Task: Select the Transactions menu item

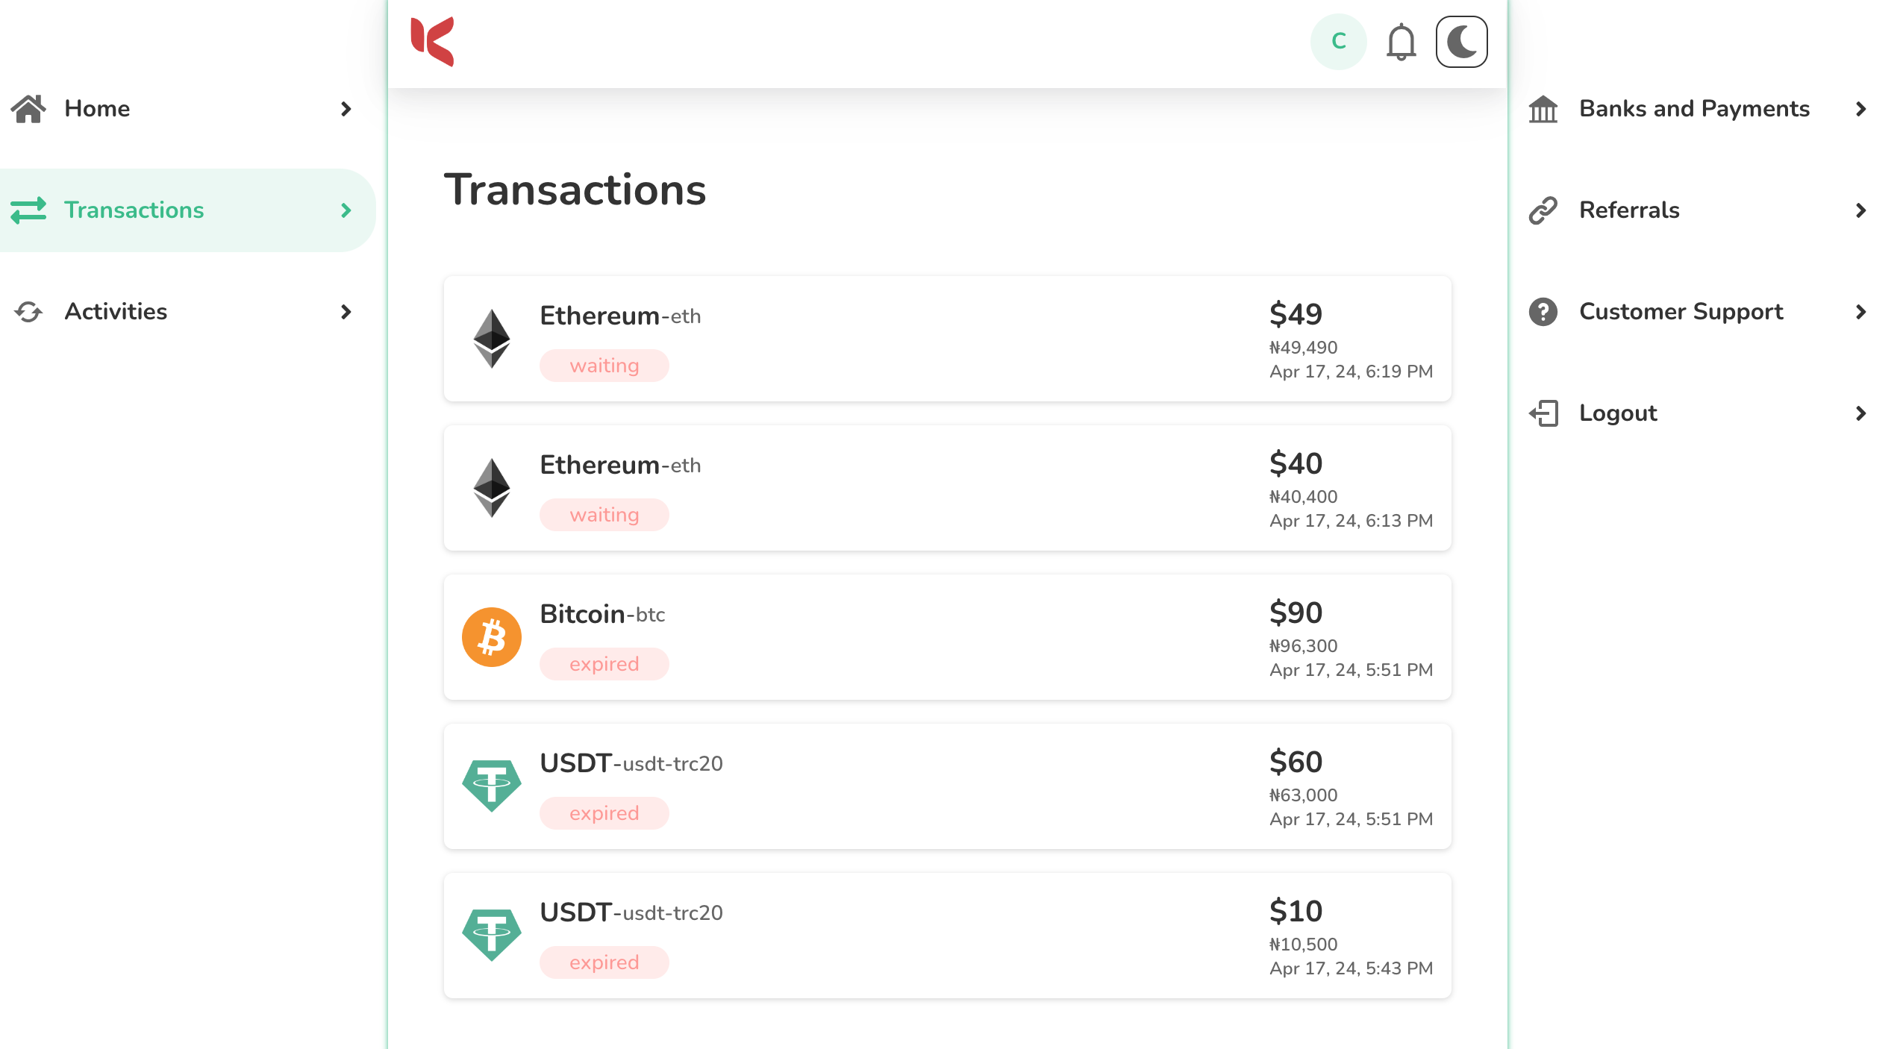Action: pyautogui.click(x=134, y=210)
